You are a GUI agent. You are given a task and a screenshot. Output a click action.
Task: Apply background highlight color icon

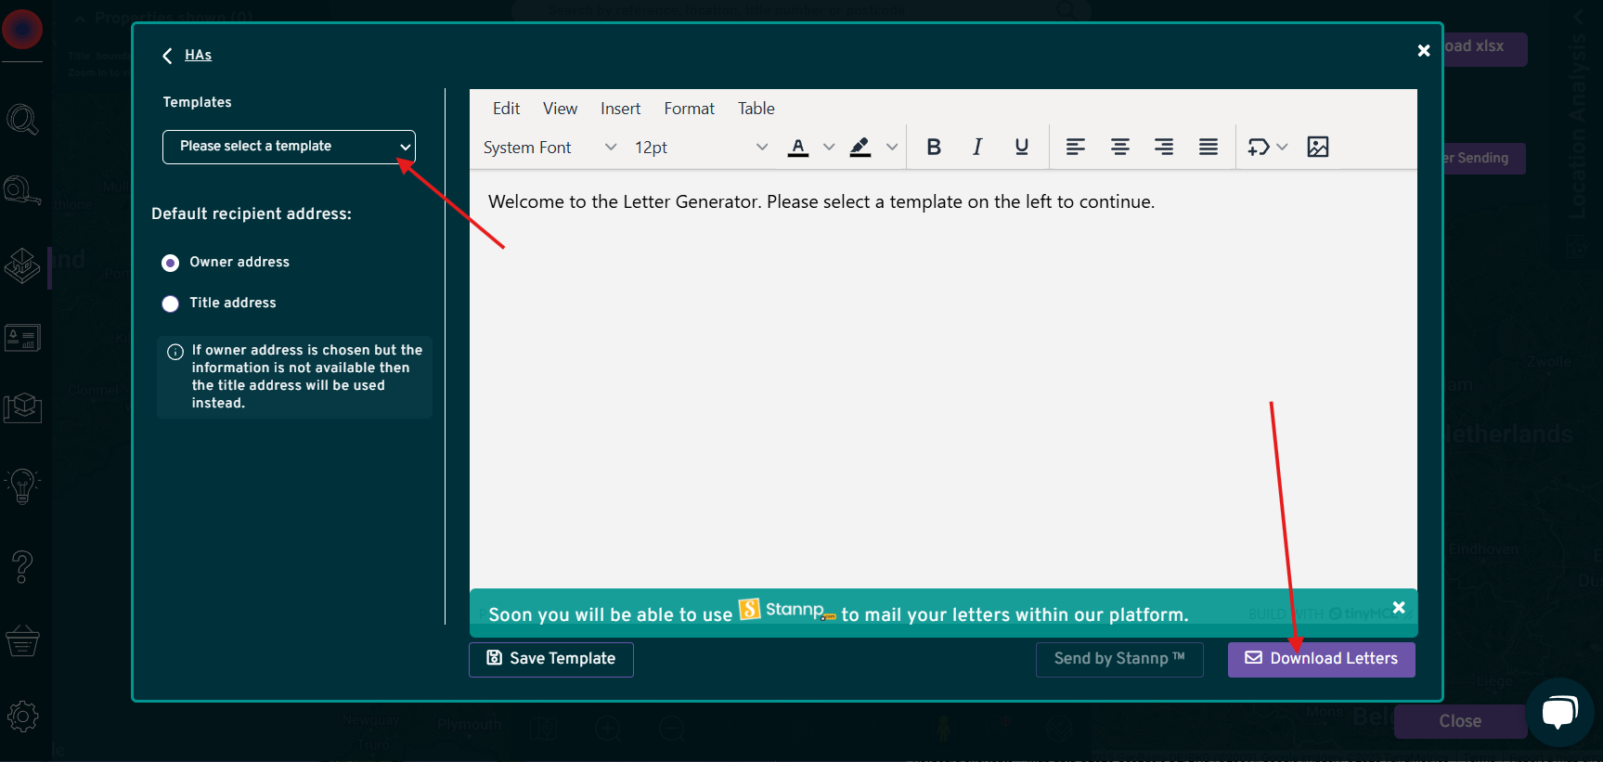(860, 147)
